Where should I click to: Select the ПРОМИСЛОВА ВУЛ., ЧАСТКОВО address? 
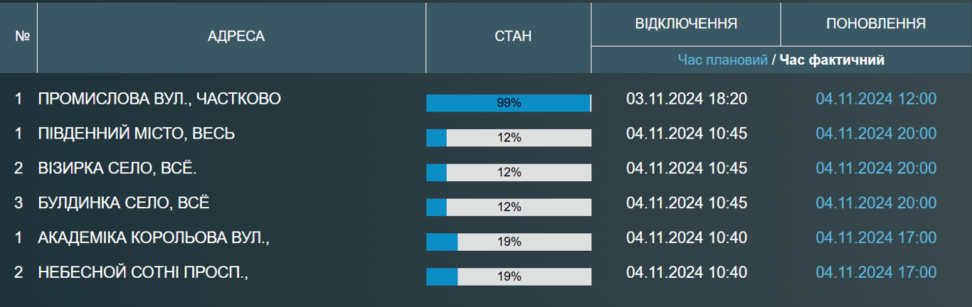click(x=159, y=99)
